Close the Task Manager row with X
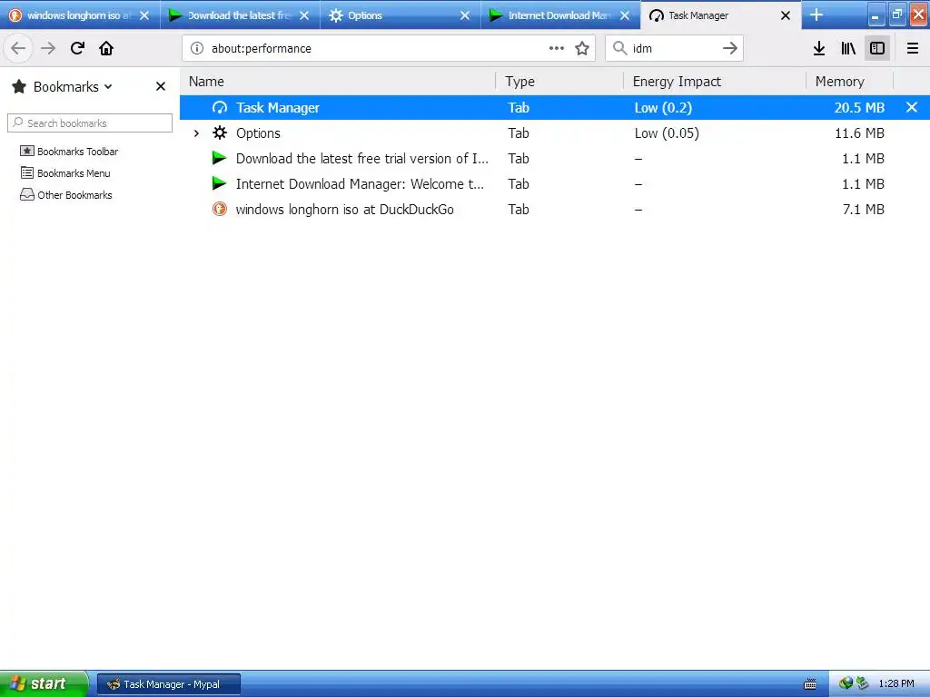The height and width of the screenshot is (697, 930). (x=912, y=107)
